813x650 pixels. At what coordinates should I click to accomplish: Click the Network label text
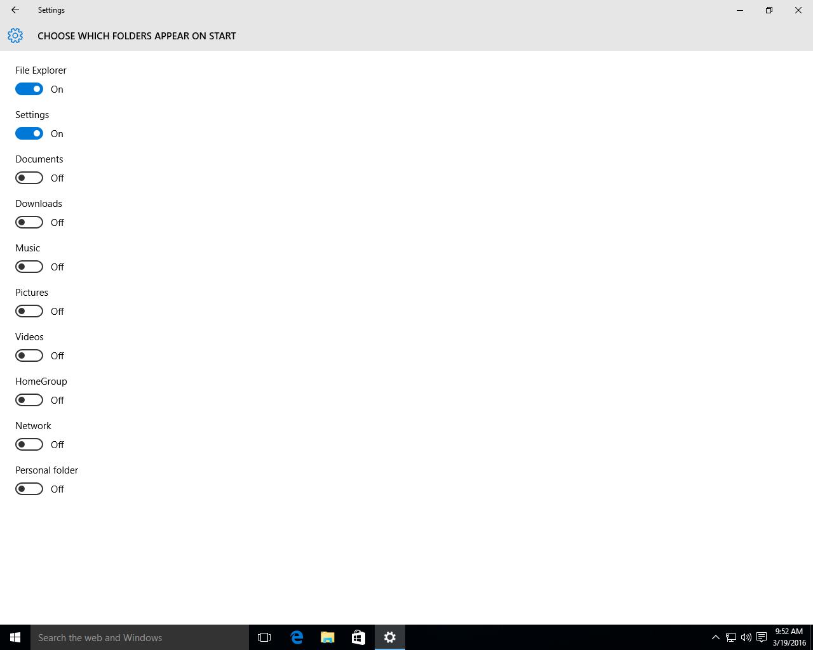point(33,426)
